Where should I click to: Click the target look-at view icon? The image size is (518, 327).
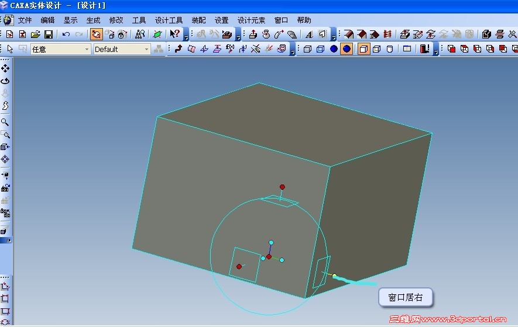5,159
